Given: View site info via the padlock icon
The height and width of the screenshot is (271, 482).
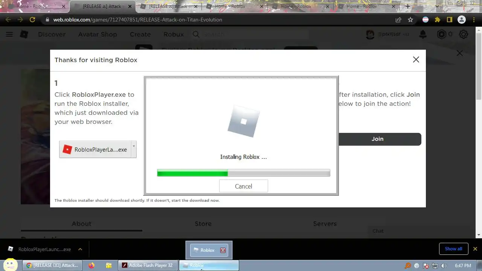Looking at the screenshot, I should tap(47, 20).
